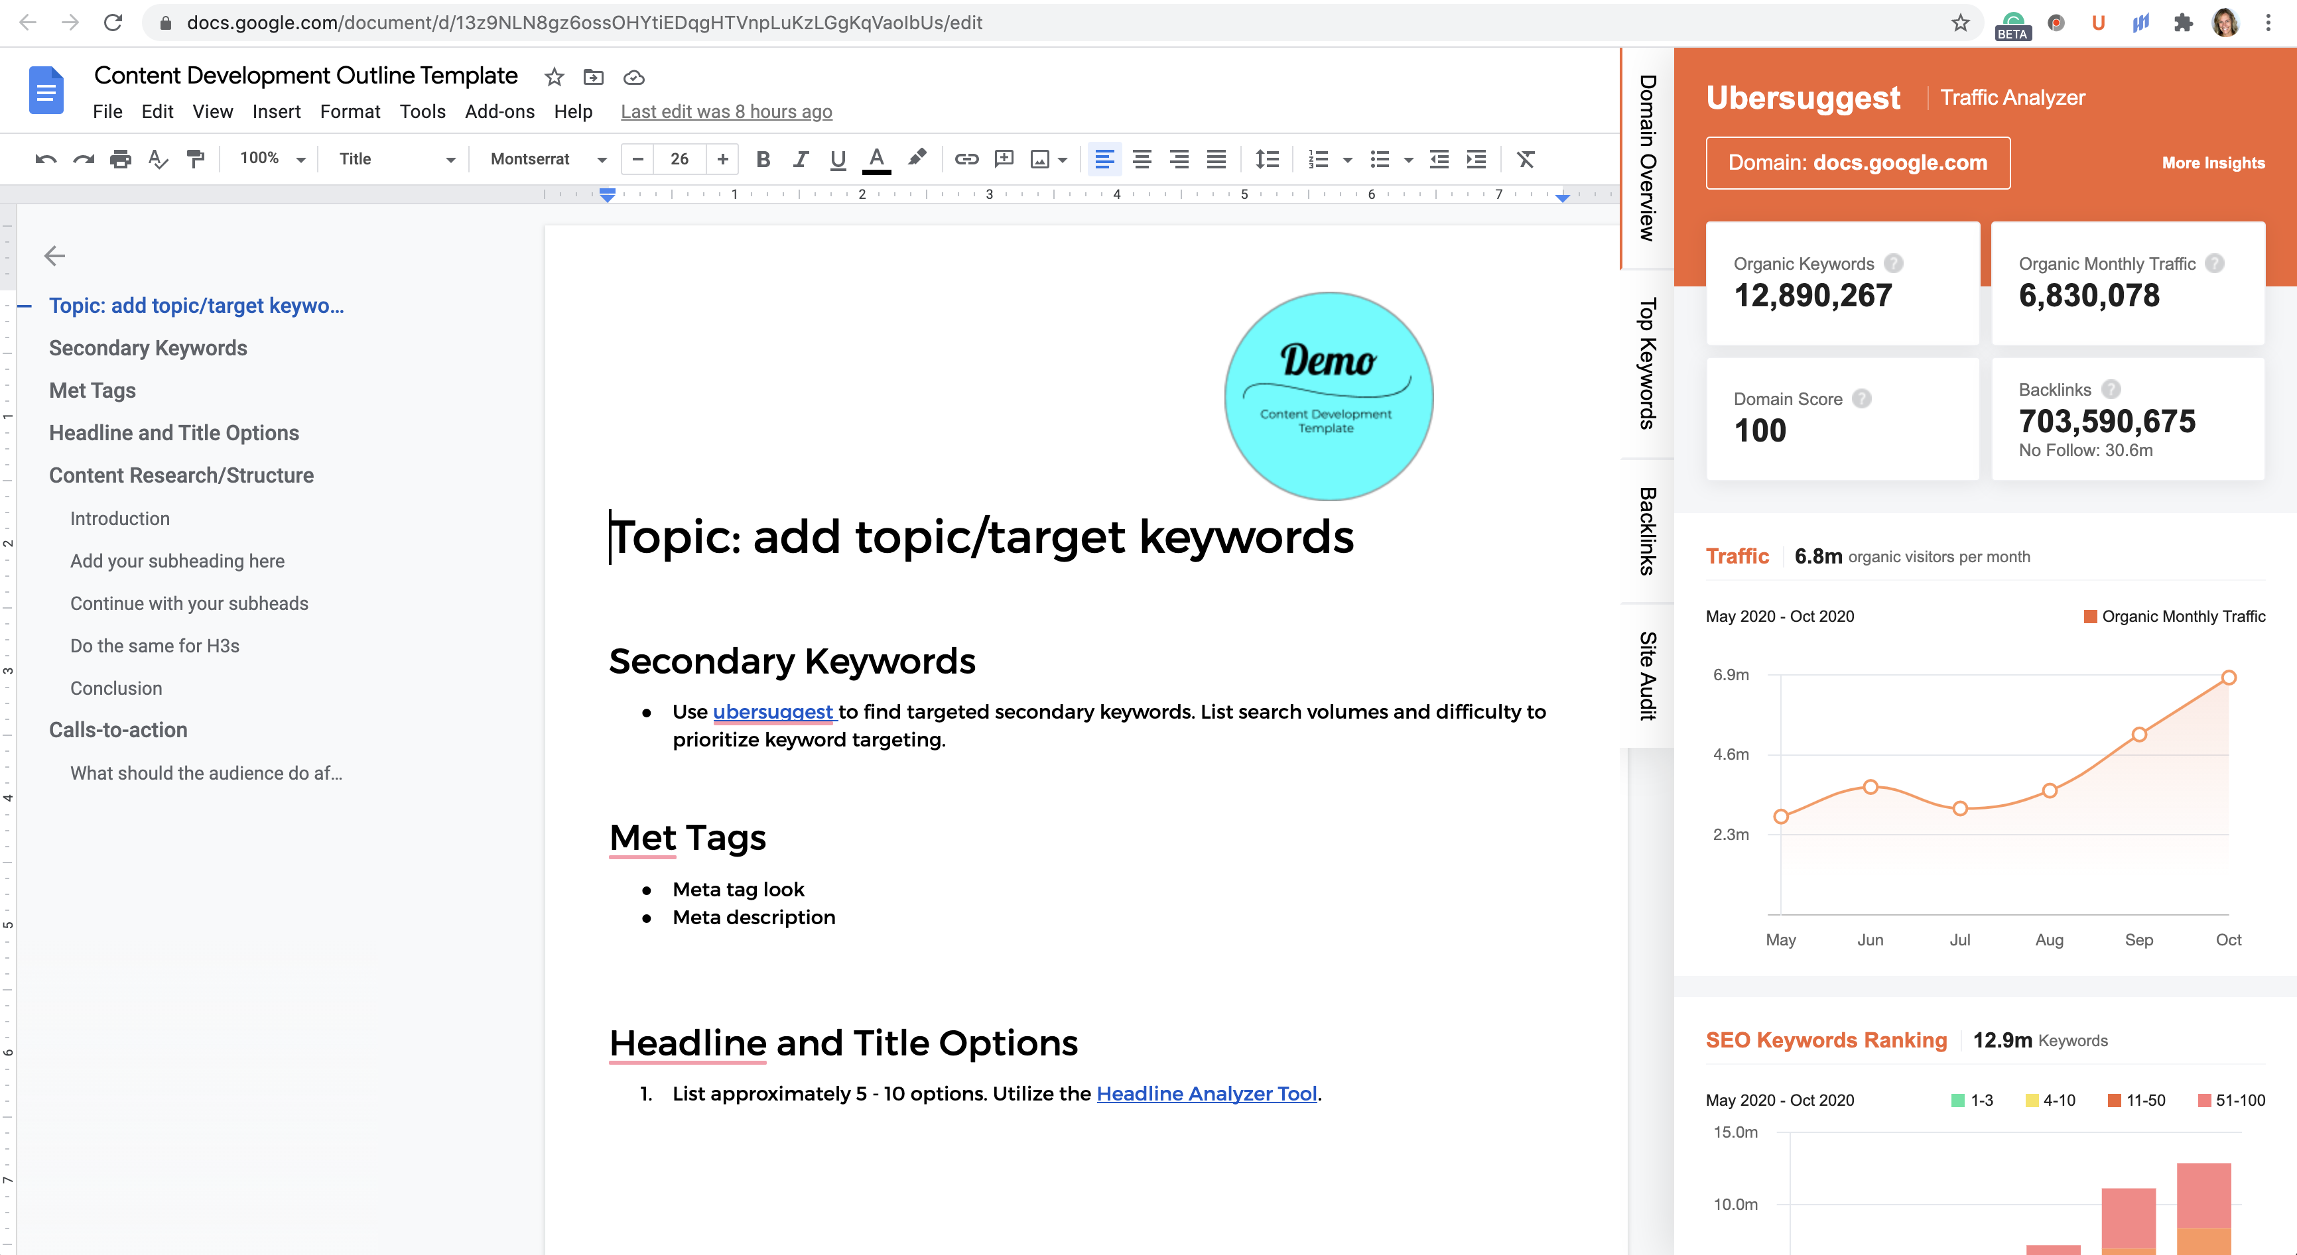2297x1255 pixels.
Task: Toggle bold formatting
Action: pos(763,160)
